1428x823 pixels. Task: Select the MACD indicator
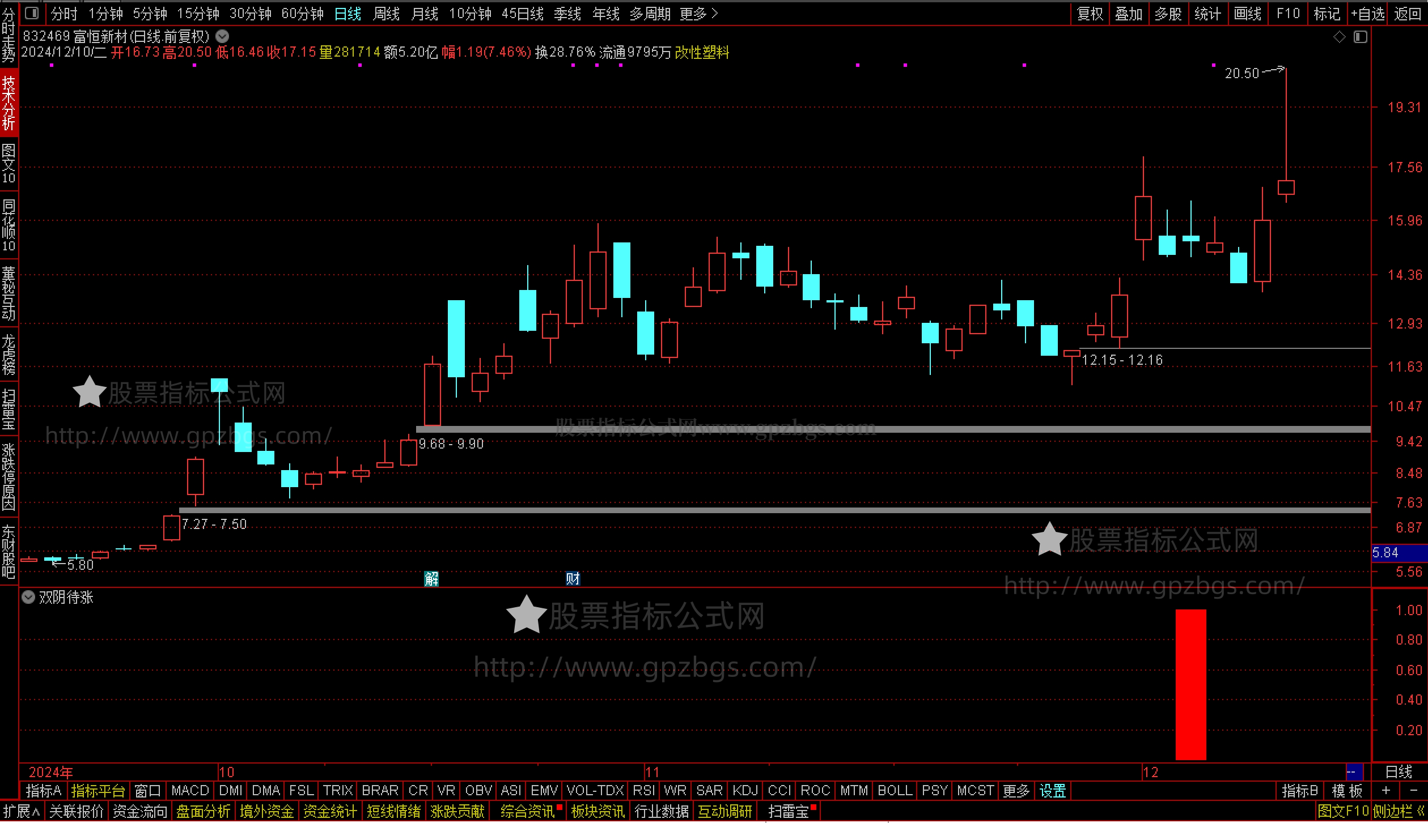pos(190,790)
